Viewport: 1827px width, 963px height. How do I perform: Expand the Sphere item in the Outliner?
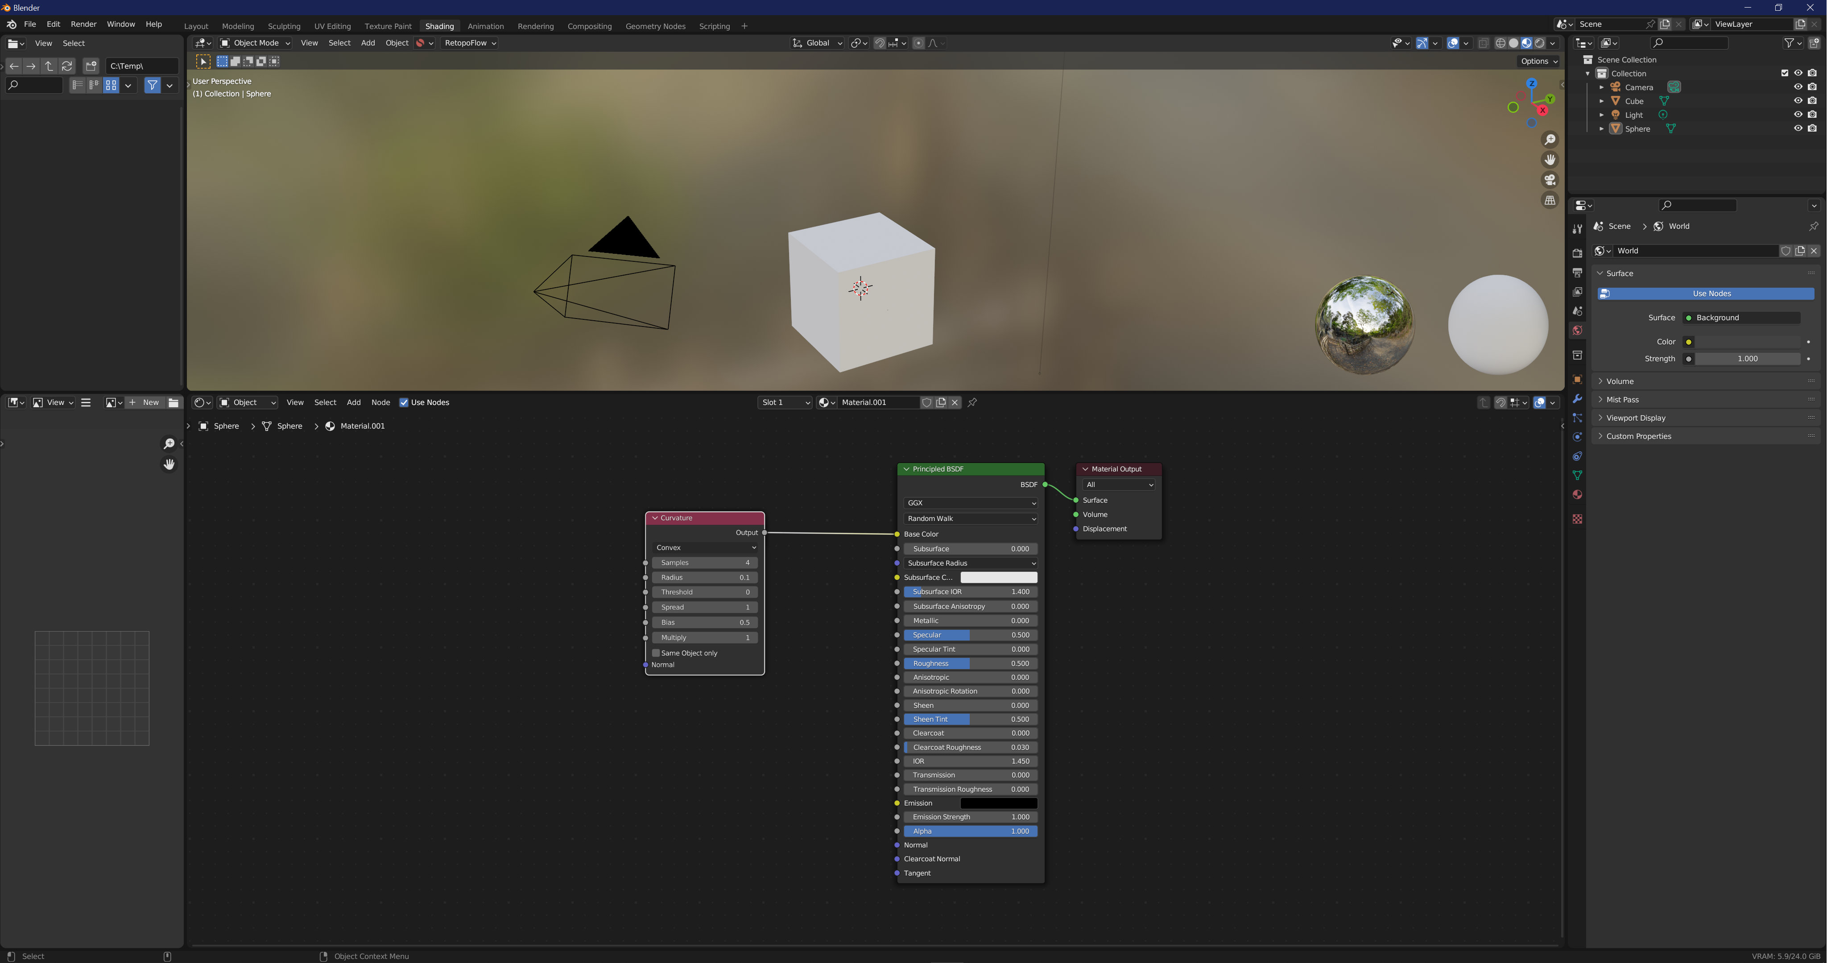click(1601, 128)
